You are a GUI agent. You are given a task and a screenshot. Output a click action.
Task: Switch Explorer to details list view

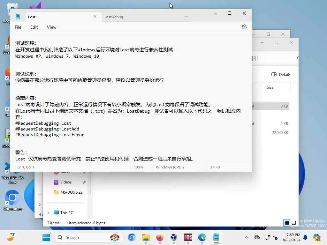click(x=287, y=223)
